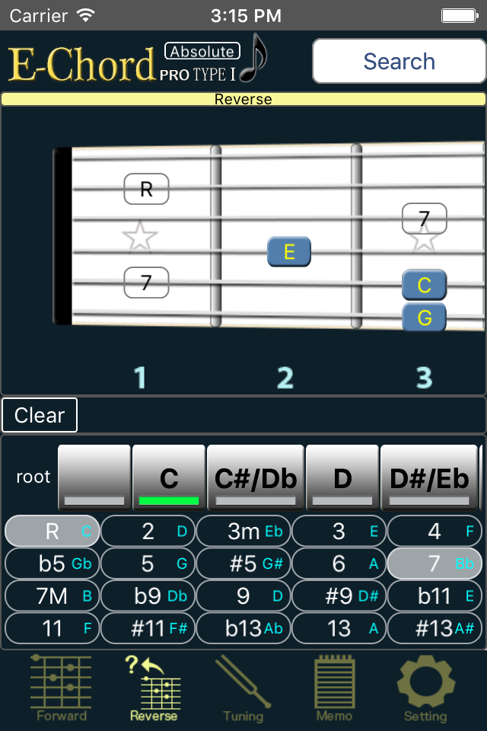Toggle interval 5 G

pos(148,563)
